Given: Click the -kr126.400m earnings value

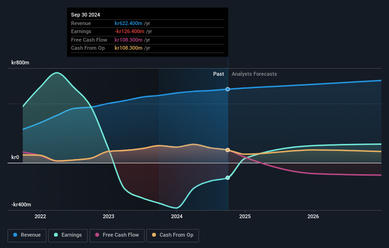Looking at the screenshot, I should point(129,31).
